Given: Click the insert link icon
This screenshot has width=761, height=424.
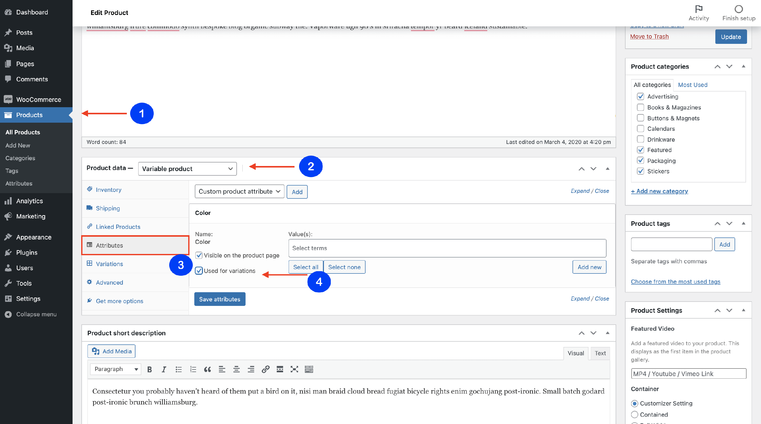Looking at the screenshot, I should click(265, 369).
